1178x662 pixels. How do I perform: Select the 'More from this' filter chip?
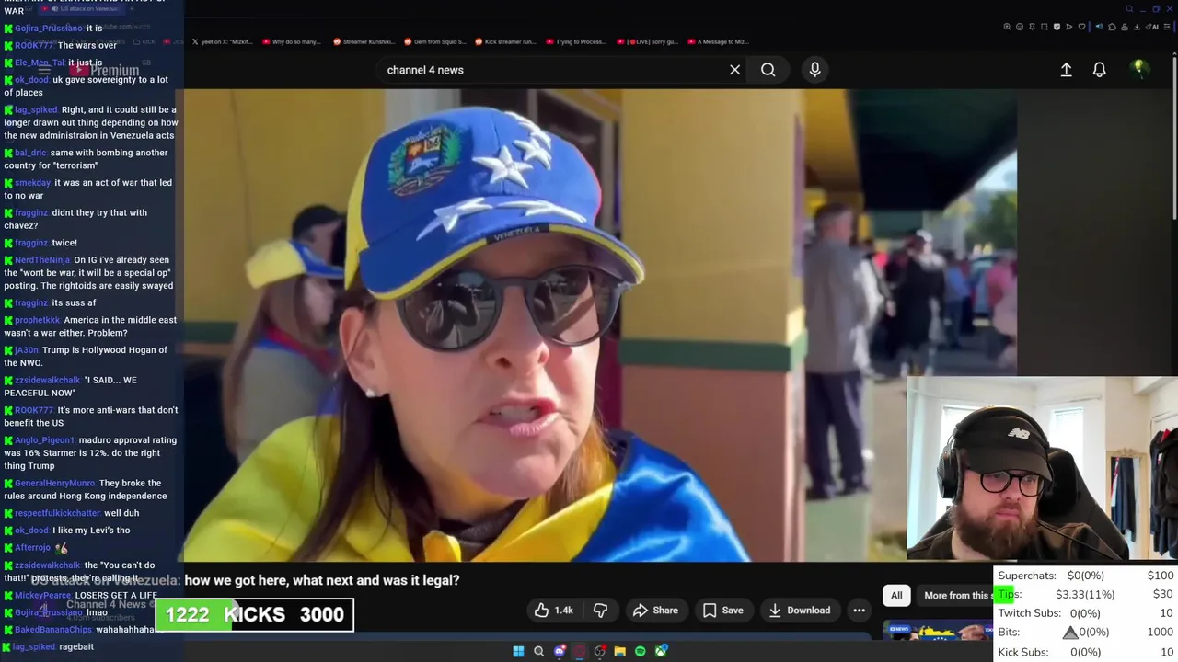957,595
